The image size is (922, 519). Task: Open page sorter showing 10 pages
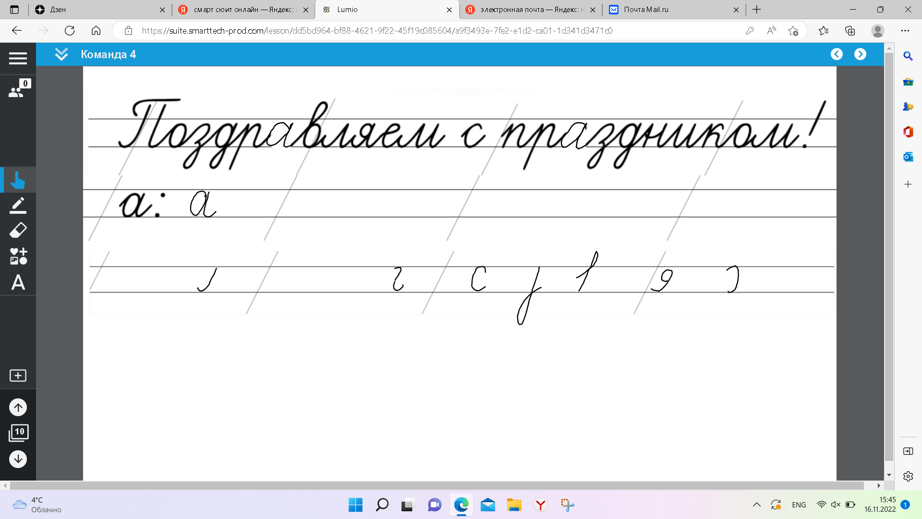click(x=18, y=432)
